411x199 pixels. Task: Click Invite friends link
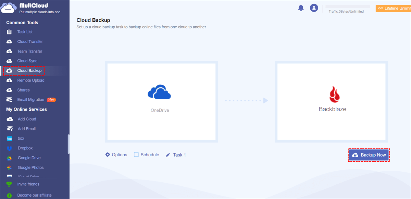(x=28, y=184)
